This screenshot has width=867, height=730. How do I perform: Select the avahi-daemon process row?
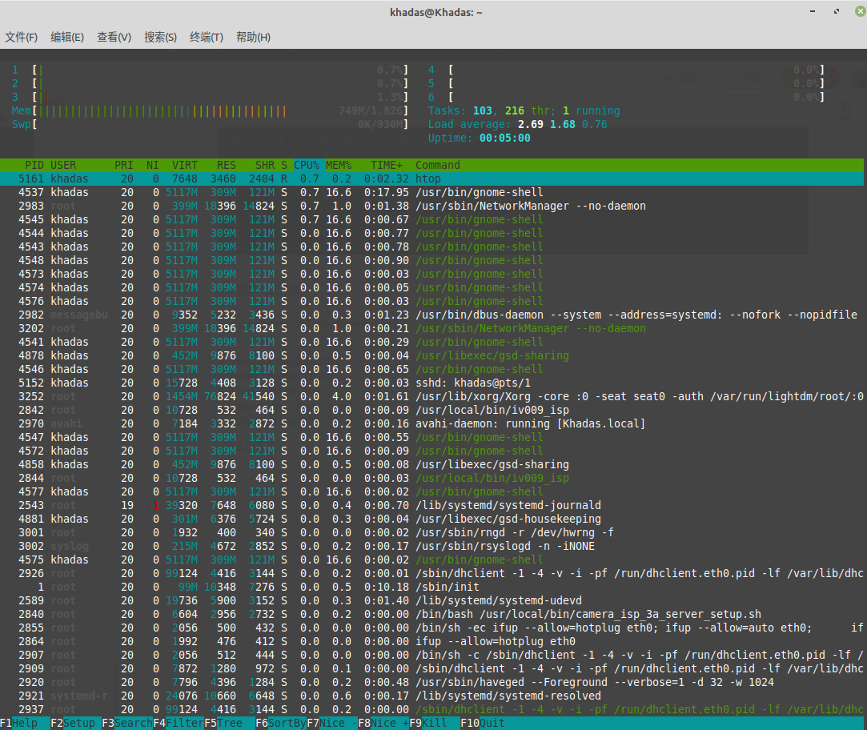431,424
